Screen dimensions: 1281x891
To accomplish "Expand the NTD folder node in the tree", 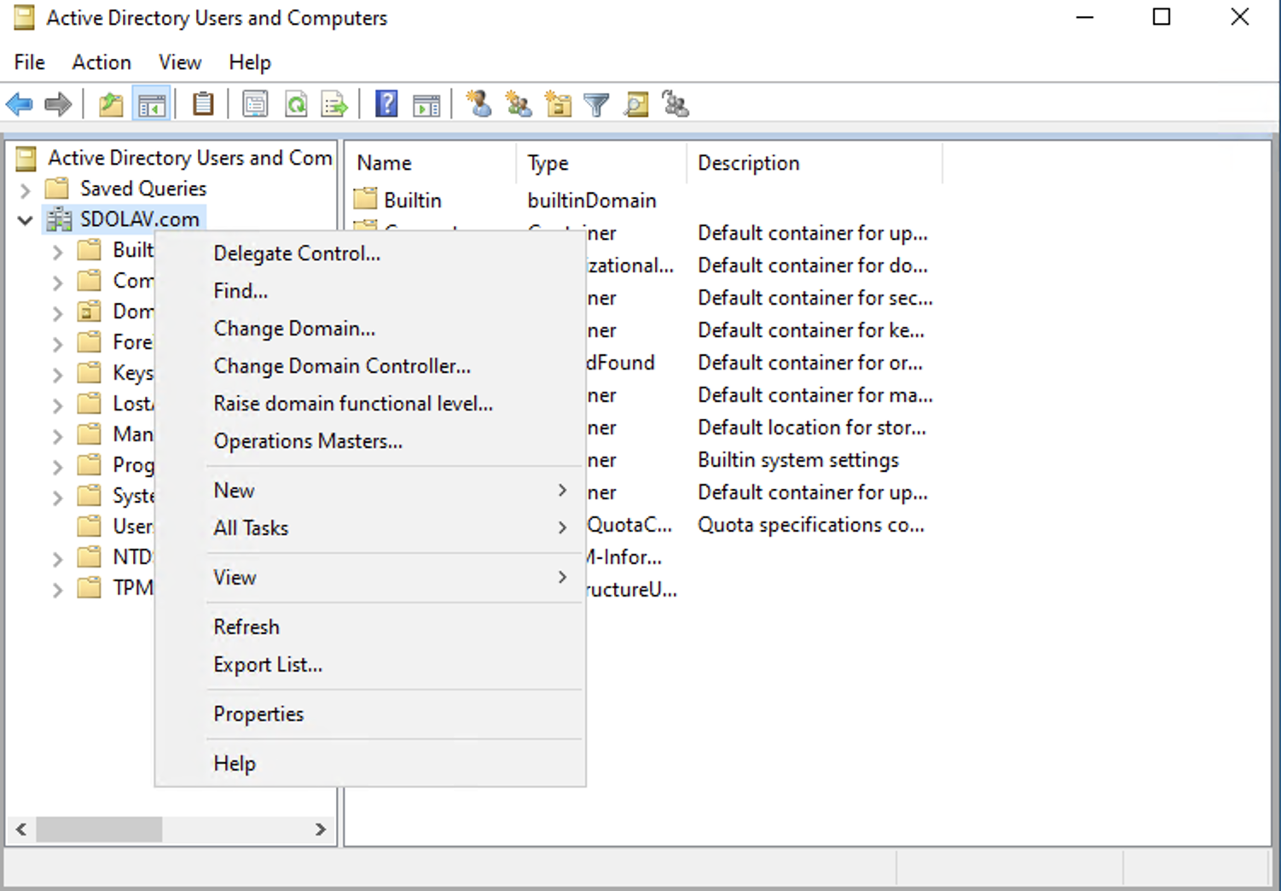I will click(x=57, y=559).
